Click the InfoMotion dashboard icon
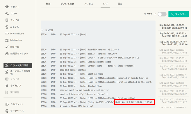191x114 pixels. [x=7, y=40]
